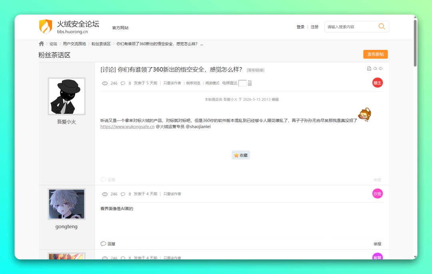Viewport: 432px width, 274px height.
Task: Click the elevator jump icon beside the floor box
Action: click(x=250, y=83)
